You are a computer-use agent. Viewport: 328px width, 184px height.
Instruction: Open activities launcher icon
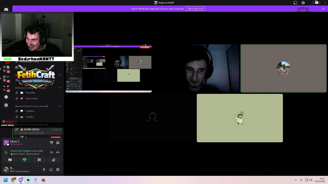pyautogui.click(x=39, y=160)
